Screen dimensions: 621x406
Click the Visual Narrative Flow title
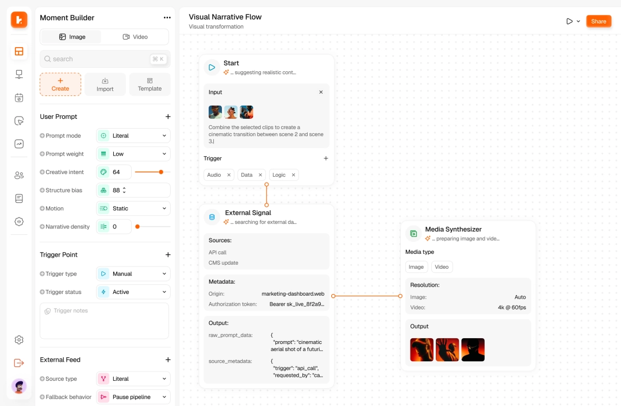click(x=225, y=17)
